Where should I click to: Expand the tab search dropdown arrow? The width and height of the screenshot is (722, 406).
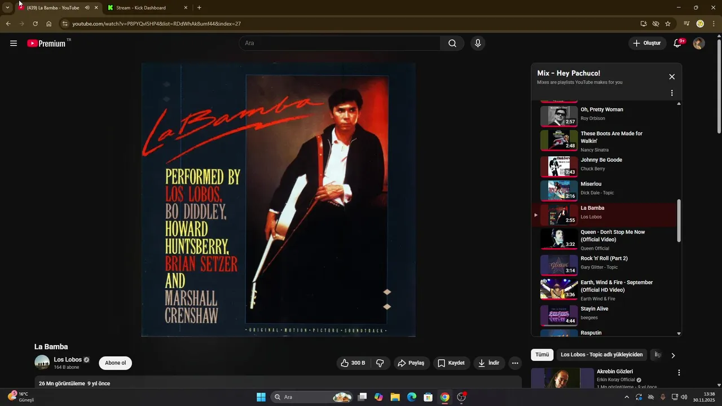(x=7, y=8)
